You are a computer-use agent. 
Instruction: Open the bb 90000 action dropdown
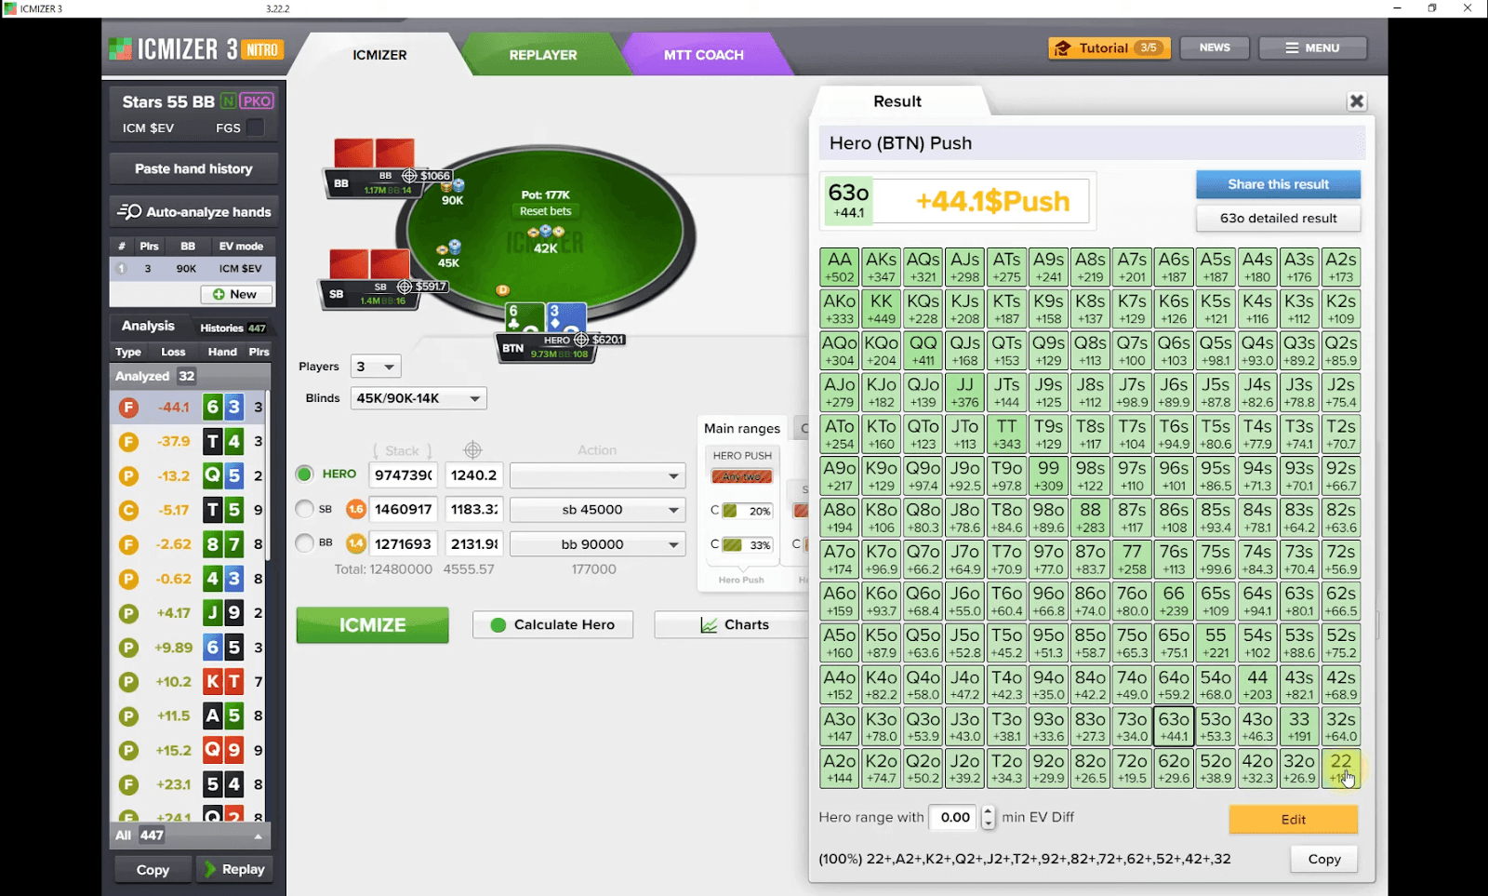click(598, 544)
